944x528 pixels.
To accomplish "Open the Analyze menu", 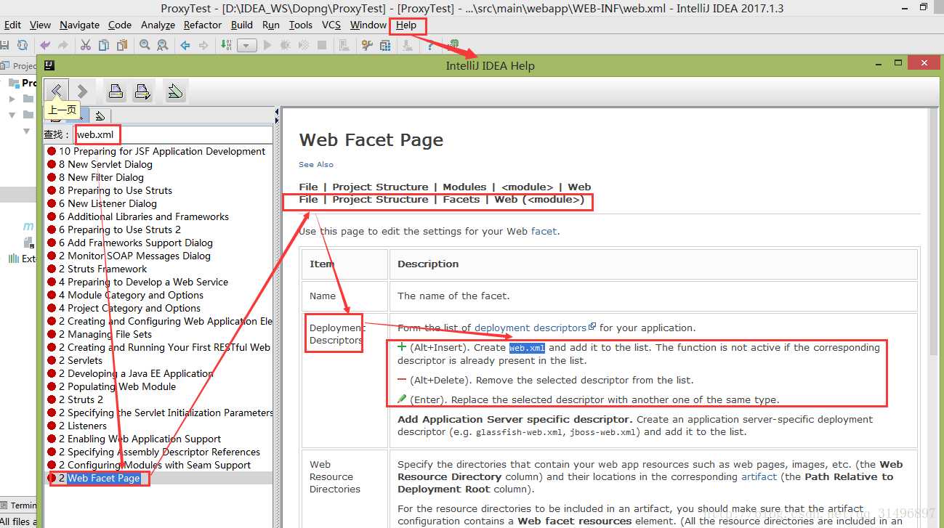I will coord(158,25).
